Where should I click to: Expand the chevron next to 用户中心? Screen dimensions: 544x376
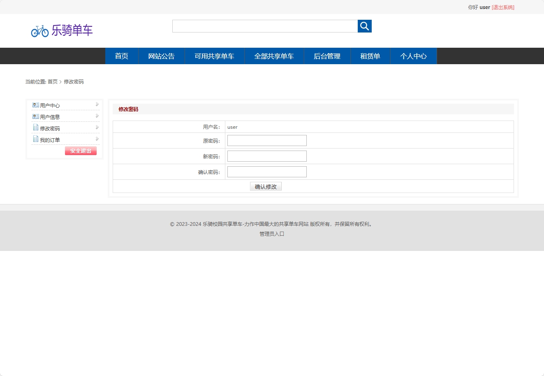pyautogui.click(x=97, y=104)
